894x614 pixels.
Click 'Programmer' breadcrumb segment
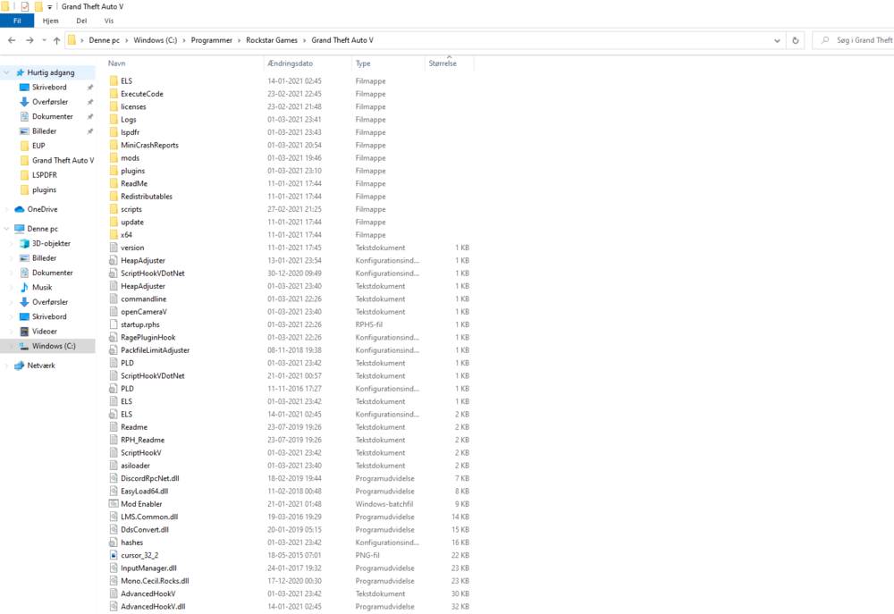(x=212, y=40)
